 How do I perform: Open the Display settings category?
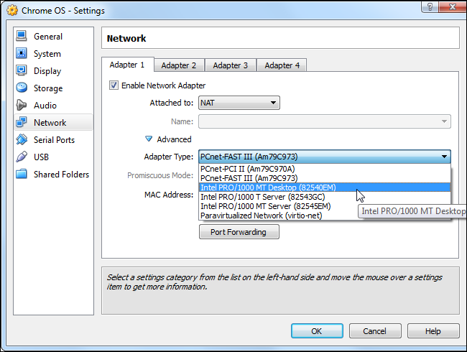(54, 71)
